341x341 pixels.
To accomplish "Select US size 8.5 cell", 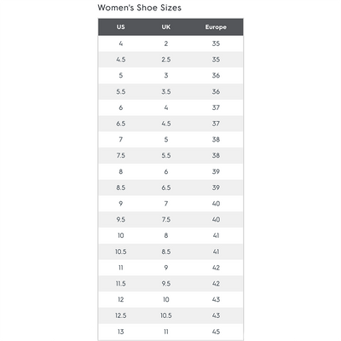I will tap(121, 188).
